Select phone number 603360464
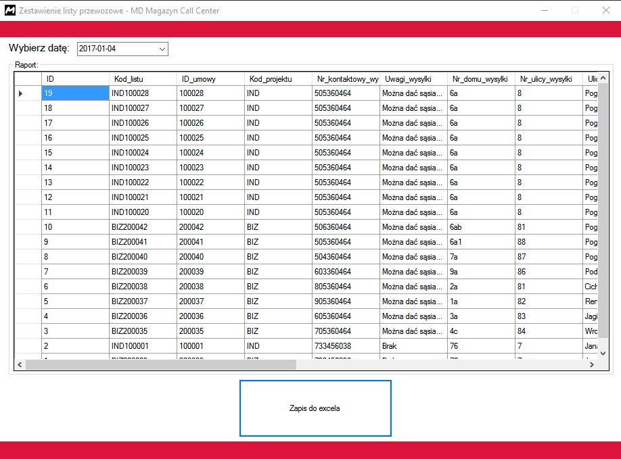Screen dimensions: 621x459 (346, 272)
